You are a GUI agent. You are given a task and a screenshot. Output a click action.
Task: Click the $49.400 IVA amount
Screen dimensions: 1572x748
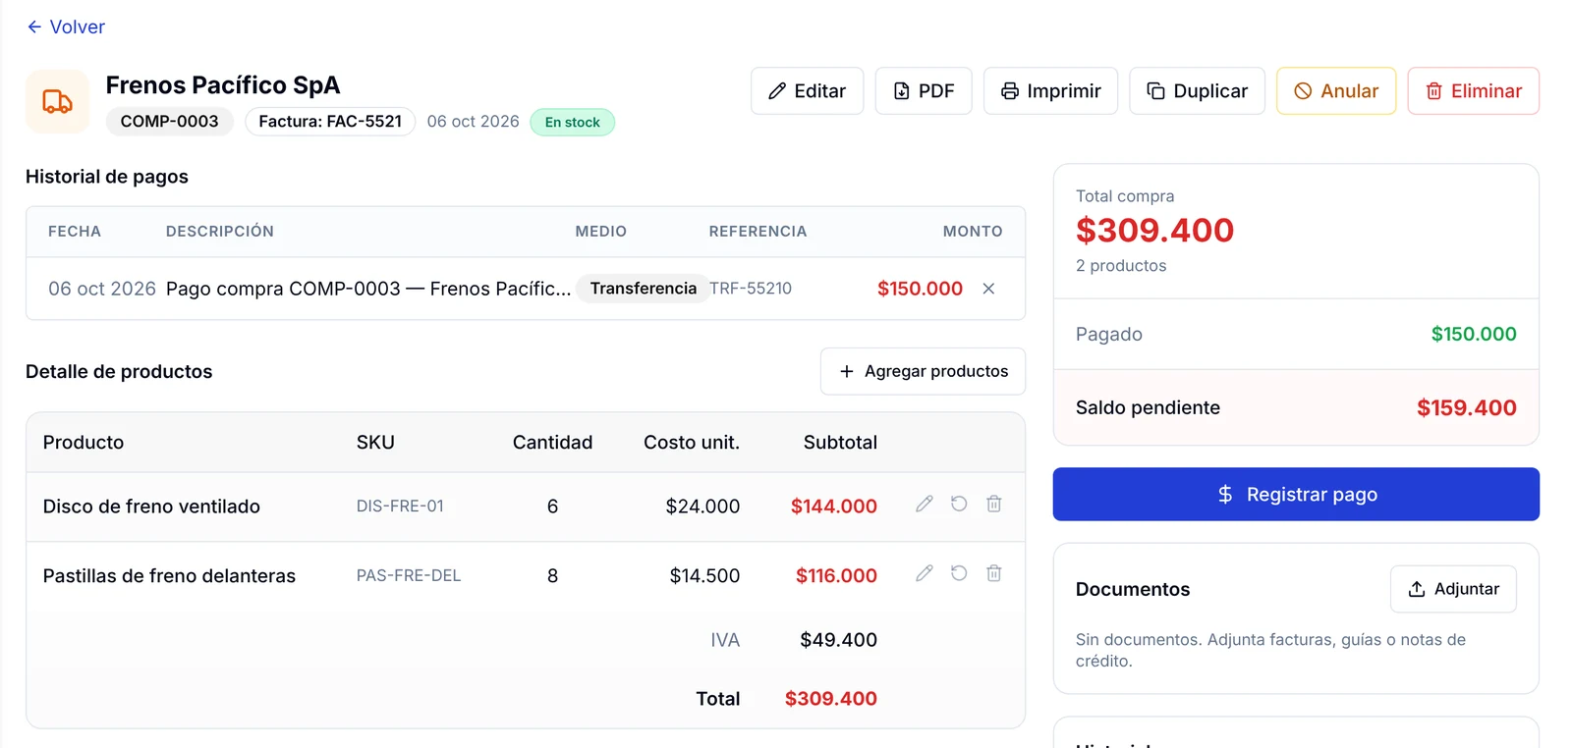838,640
